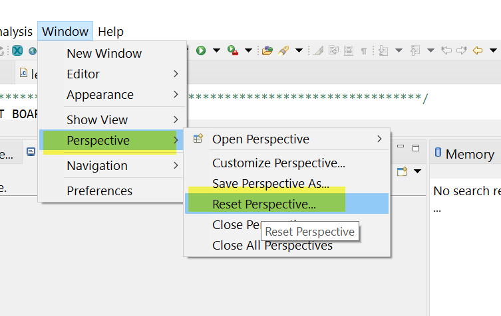Image resolution: width=501 pixels, height=316 pixels.
Task: Expand the Appearance submenu
Action: [x=112, y=95]
